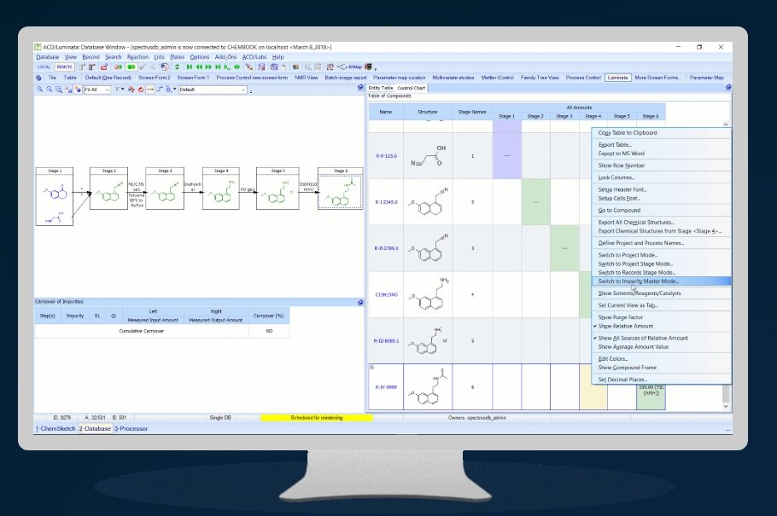This screenshot has width=777, height=516.
Task: Open the 1-ChemSketch module link
Action: coord(54,428)
